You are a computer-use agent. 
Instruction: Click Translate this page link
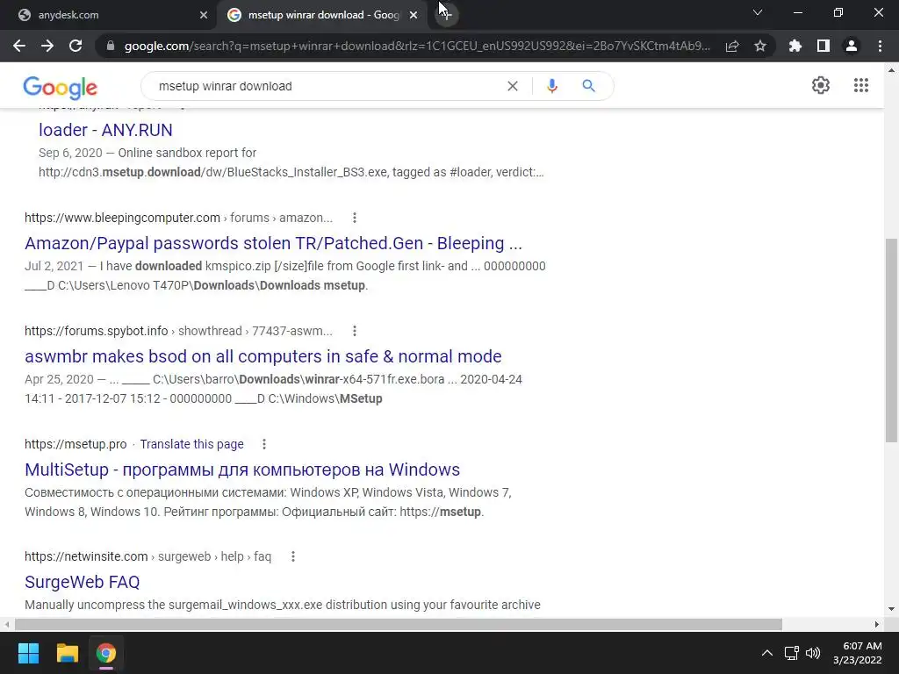pyautogui.click(x=191, y=444)
